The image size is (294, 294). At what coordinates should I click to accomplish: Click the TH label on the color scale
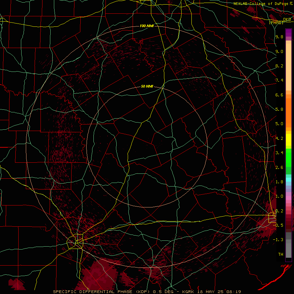[x=281, y=254]
